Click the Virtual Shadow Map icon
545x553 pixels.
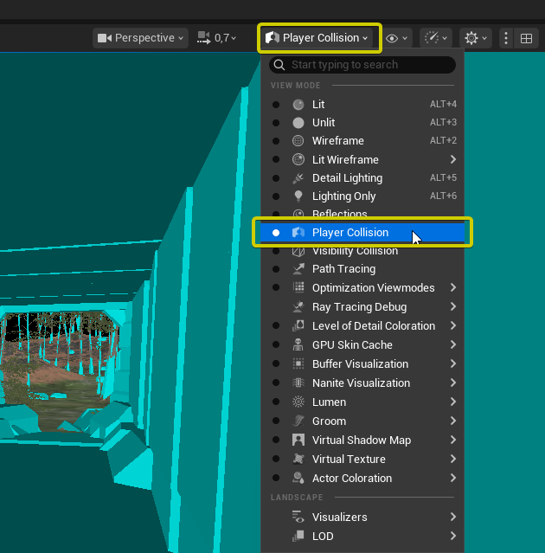tap(298, 440)
